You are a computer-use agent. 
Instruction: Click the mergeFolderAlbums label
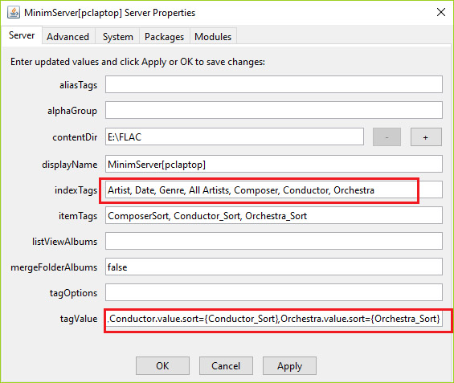(x=54, y=267)
